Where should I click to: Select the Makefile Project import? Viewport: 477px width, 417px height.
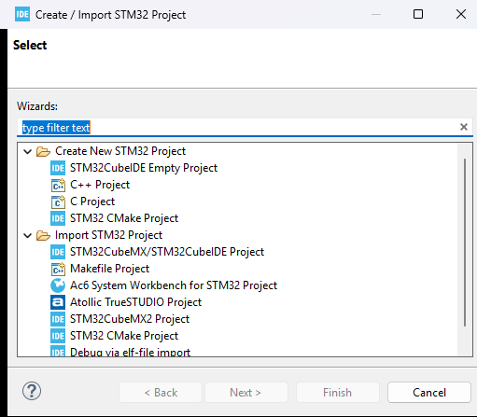coord(109,269)
